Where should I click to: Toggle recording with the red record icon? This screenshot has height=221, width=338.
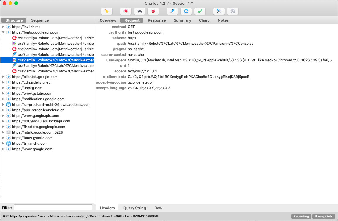(x=126, y=11)
